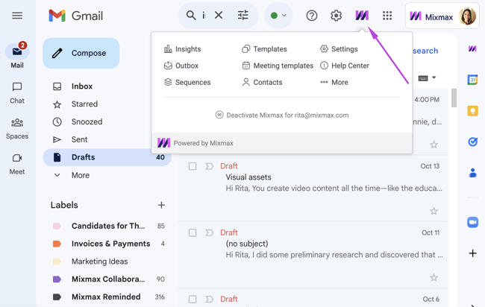Open Insights in Mixmax menu
The image size is (485, 307).
(x=183, y=48)
